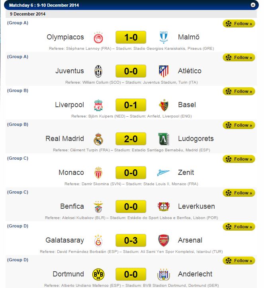
Task: Click the Monaco team name
Action: (71, 172)
